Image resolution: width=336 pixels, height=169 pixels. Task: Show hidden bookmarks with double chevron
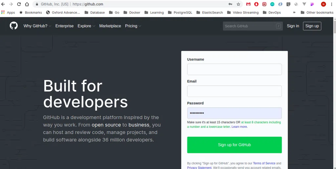pos(294,12)
